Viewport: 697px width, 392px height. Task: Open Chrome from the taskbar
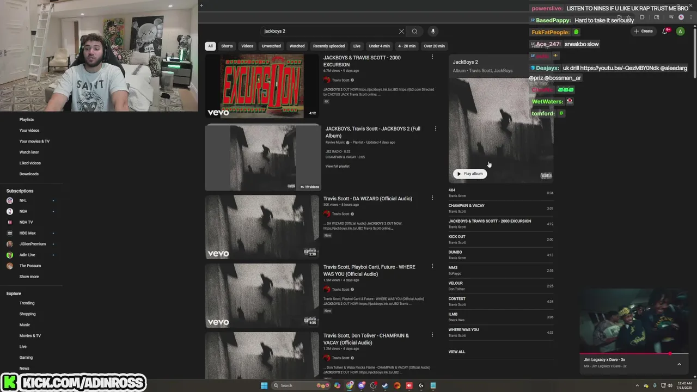(349, 385)
